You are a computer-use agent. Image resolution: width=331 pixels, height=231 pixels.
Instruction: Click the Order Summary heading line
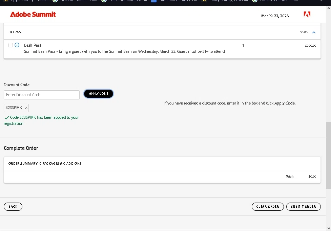(45, 164)
